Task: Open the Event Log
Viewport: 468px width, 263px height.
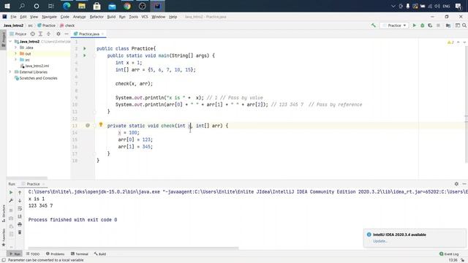Action: (449, 254)
